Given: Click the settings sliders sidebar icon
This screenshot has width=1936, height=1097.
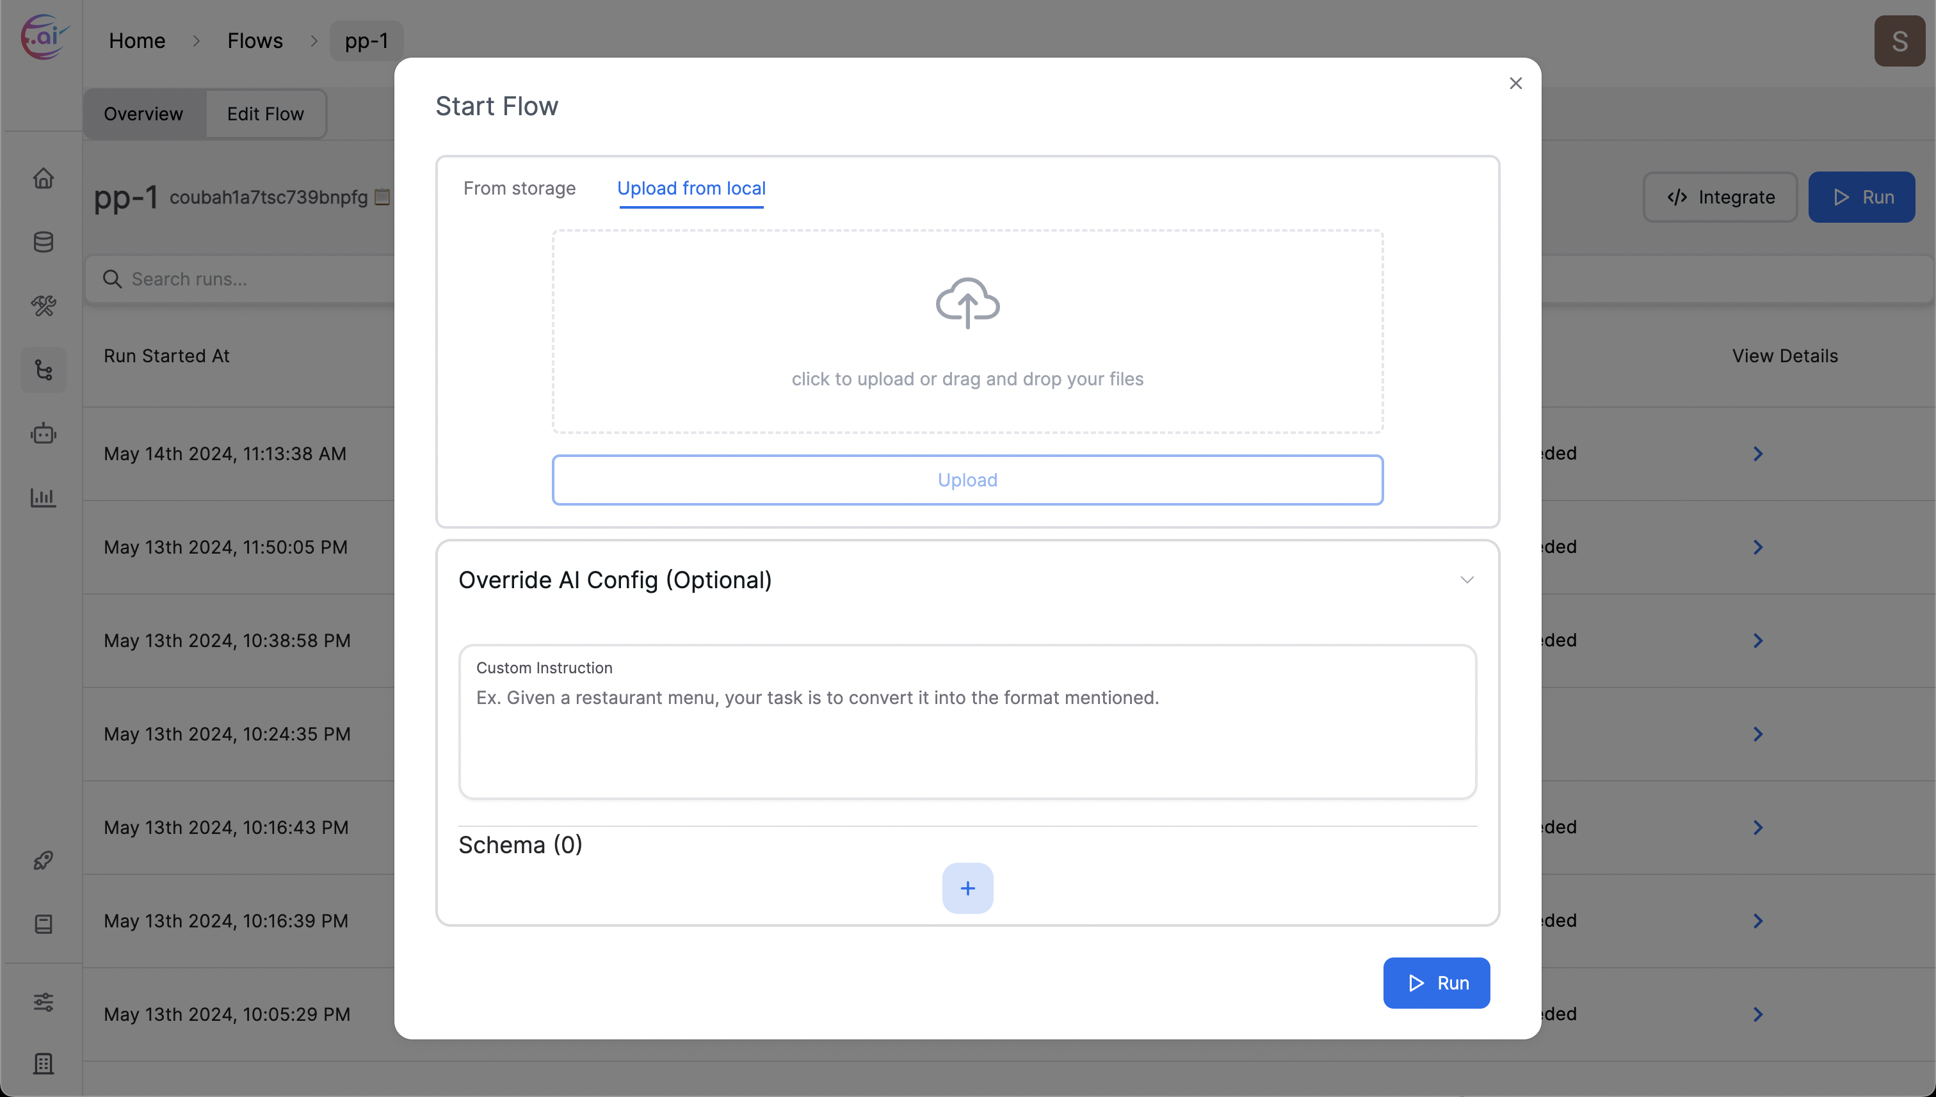Looking at the screenshot, I should click(43, 1001).
